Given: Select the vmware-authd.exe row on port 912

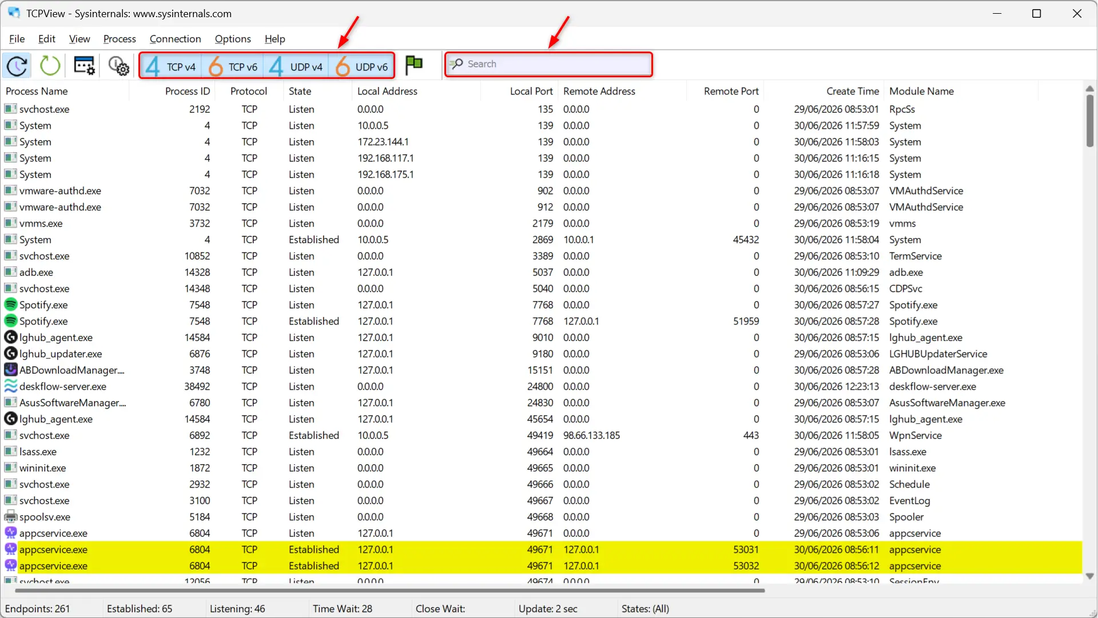Looking at the screenshot, I should tap(542, 207).
